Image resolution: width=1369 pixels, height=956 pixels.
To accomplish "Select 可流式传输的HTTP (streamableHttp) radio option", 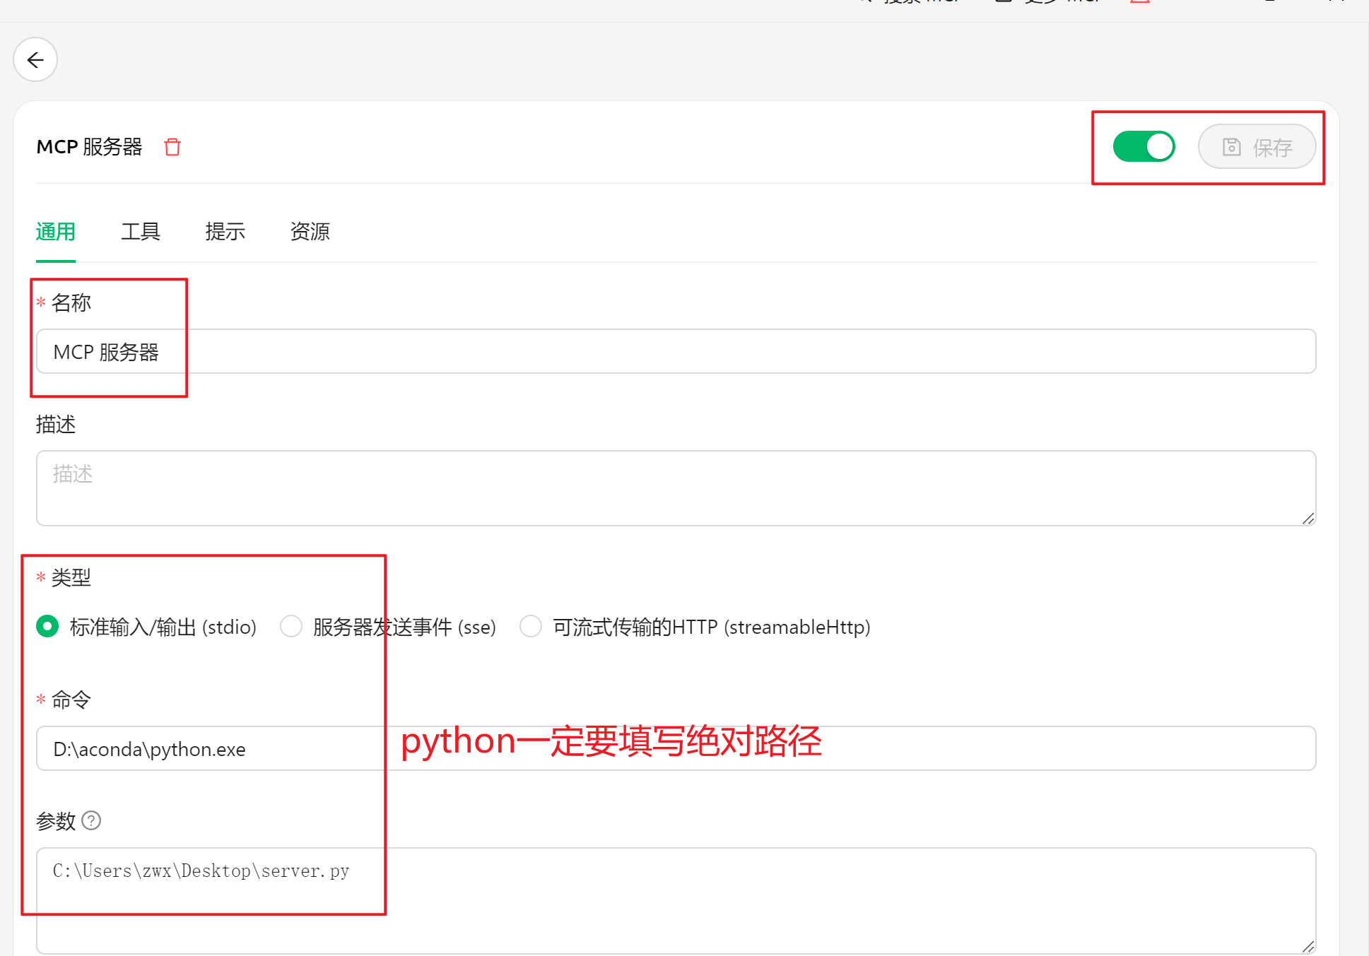I will pos(530,626).
